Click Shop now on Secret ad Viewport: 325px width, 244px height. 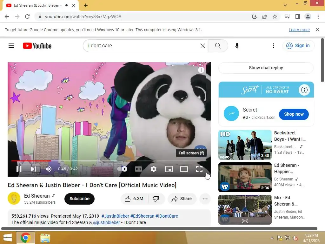click(x=294, y=114)
